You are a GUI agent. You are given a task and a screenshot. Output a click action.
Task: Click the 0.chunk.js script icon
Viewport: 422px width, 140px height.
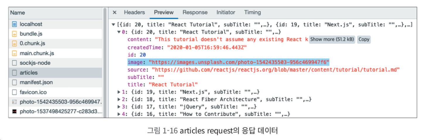coord(14,43)
